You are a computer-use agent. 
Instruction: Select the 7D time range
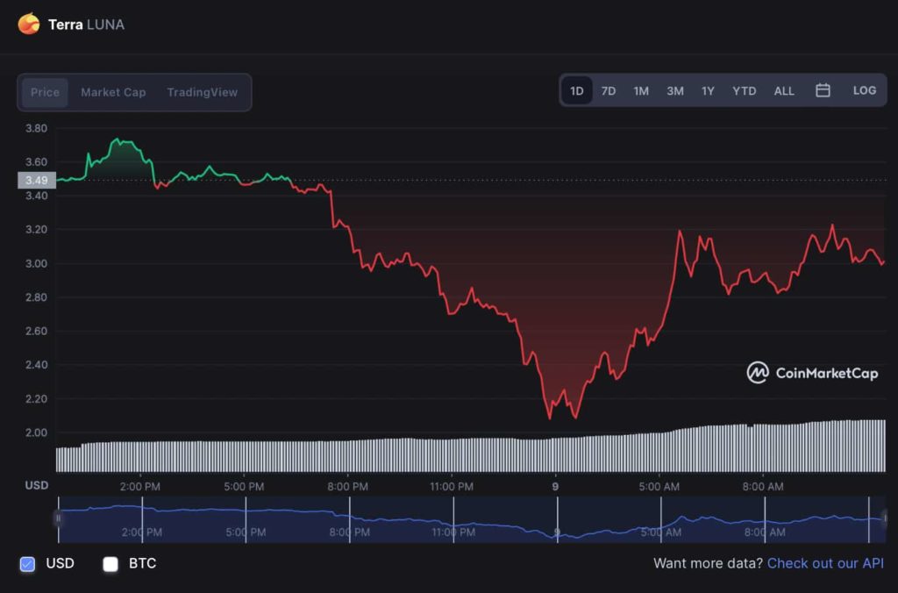[609, 90]
